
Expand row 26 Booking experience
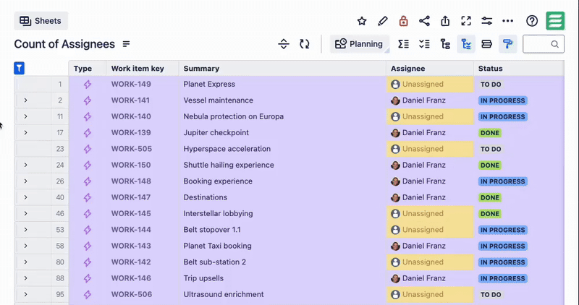[x=25, y=181]
